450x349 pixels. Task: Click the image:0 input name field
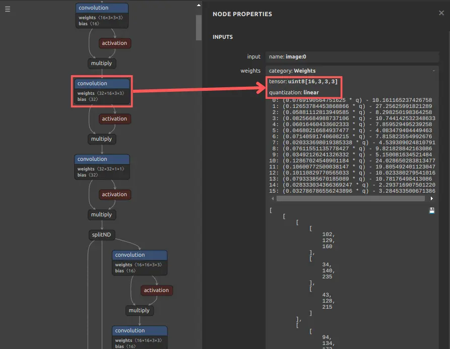302,56
